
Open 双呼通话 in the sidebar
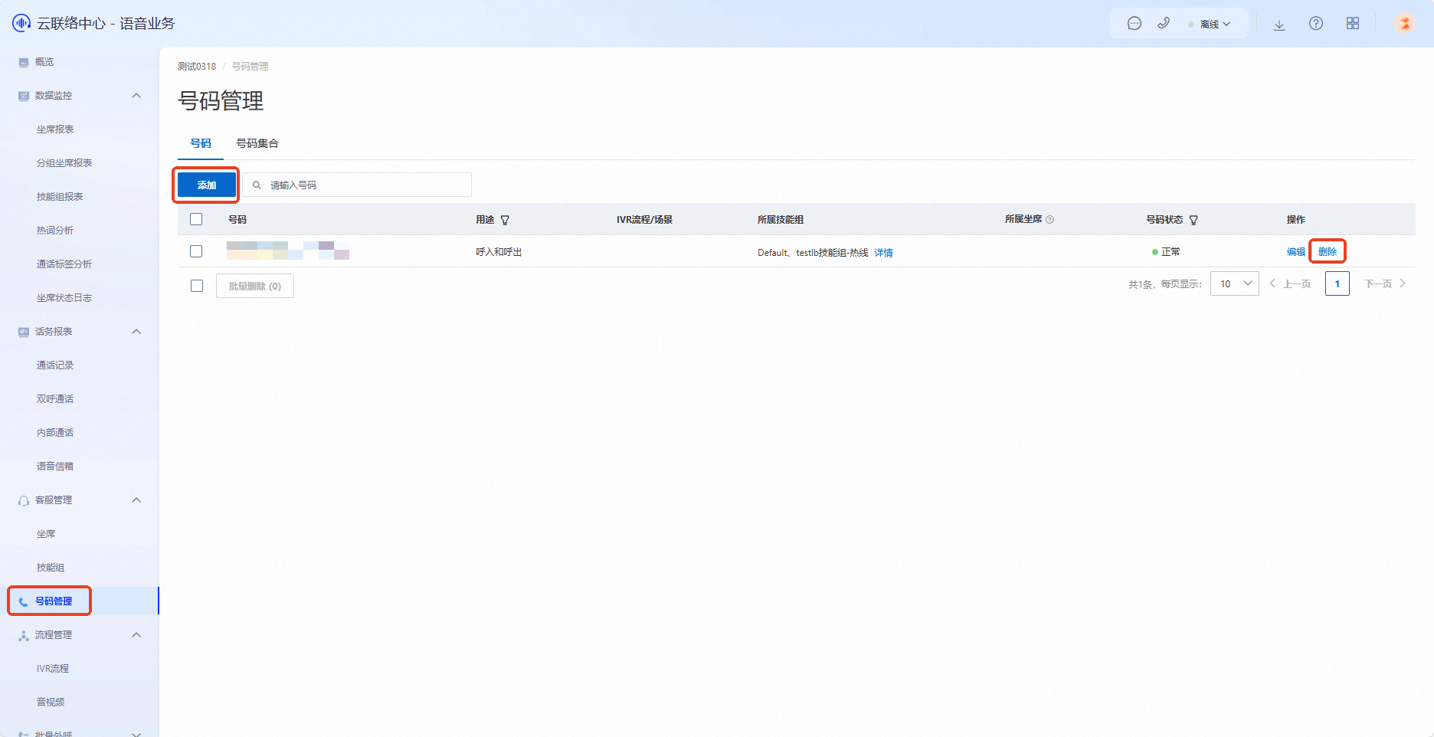[55, 399]
